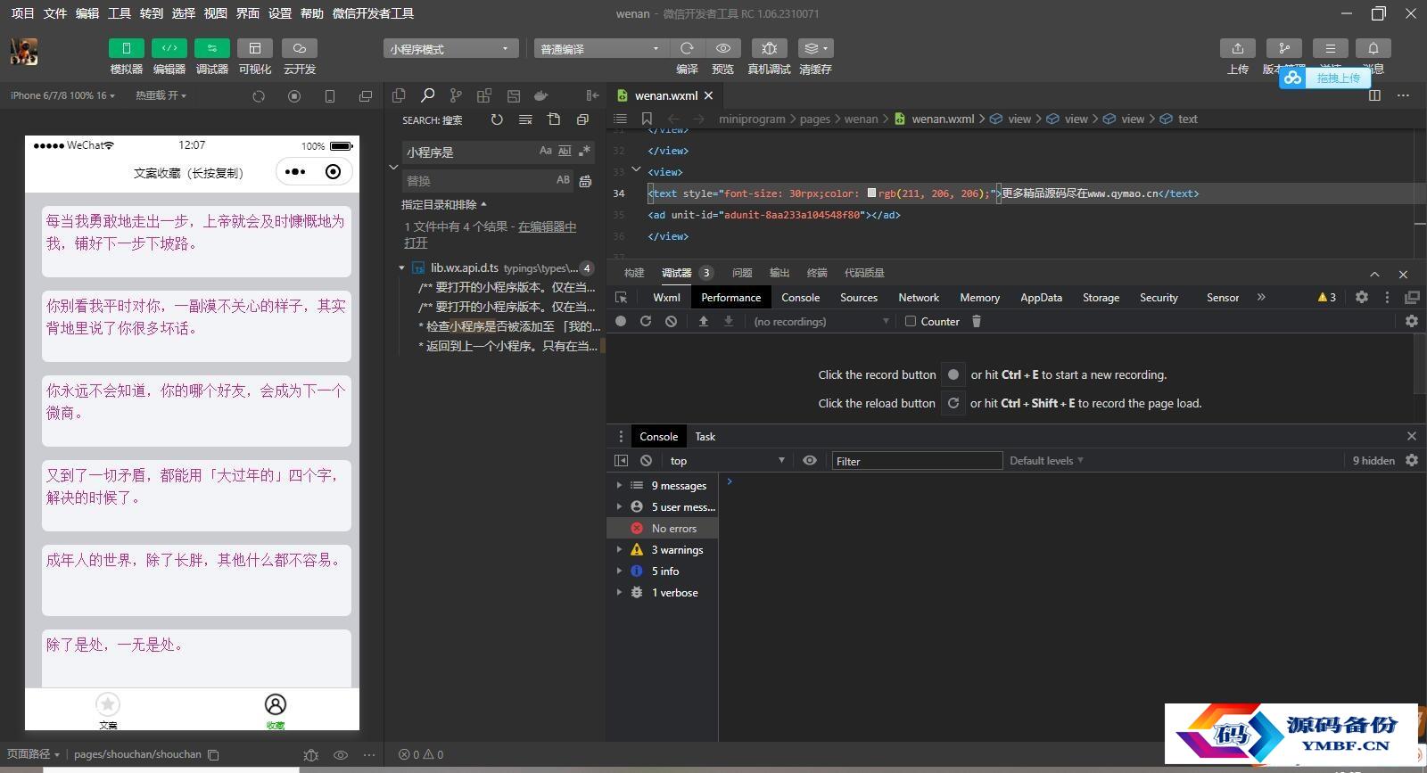The width and height of the screenshot is (1427, 773).
Task: Open the Default levels dropdown
Action: (x=1046, y=461)
